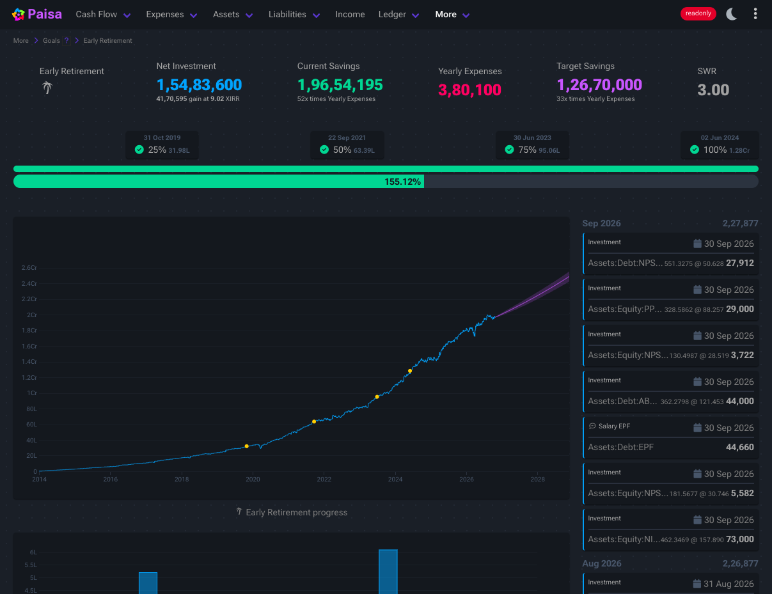
Task: Click the More breadcrumb link
Action: click(x=21, y=40)
